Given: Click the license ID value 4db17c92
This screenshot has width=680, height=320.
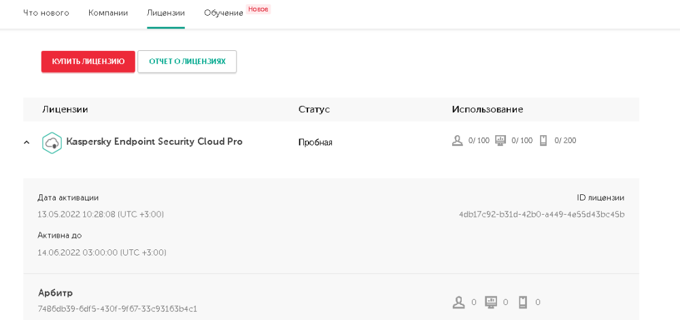Looking at the screenshot, I should pyautogui.click(x=541, y=215).
